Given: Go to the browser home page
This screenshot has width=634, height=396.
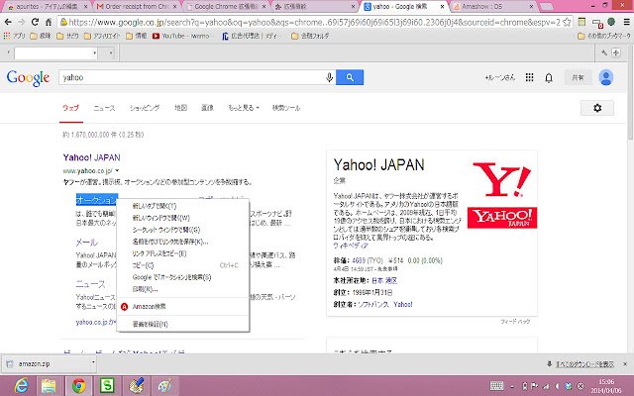Looking at the screenshot, I should coord(49,22).
